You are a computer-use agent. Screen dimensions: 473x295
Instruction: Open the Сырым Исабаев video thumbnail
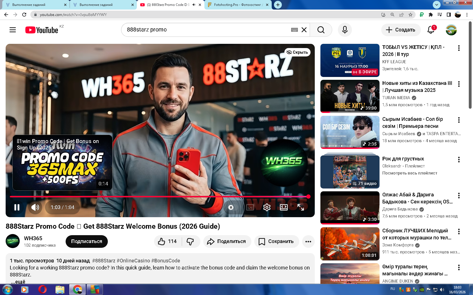click(350, 132)
